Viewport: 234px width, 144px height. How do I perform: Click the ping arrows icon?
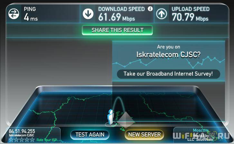pos(14,14)
